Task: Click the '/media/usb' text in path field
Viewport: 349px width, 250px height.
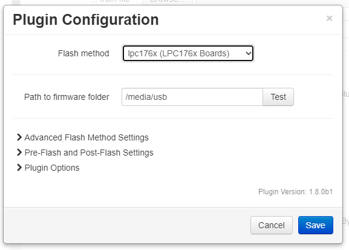Action: [146, 97]
